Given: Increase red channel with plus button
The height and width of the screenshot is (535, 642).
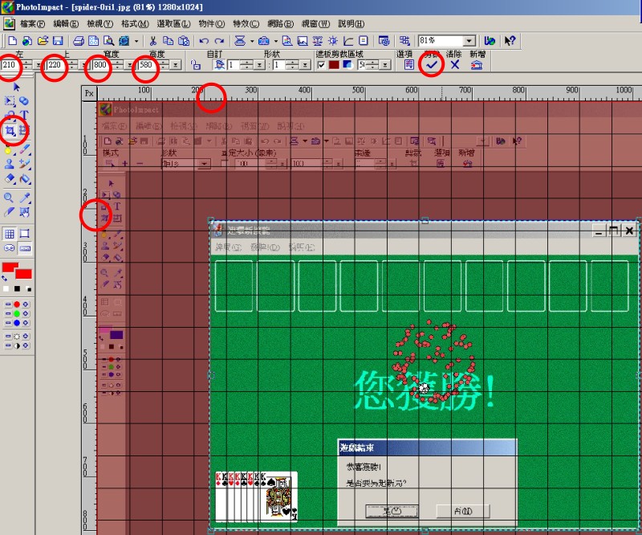Looking at the screenshot, I should 26,304.
